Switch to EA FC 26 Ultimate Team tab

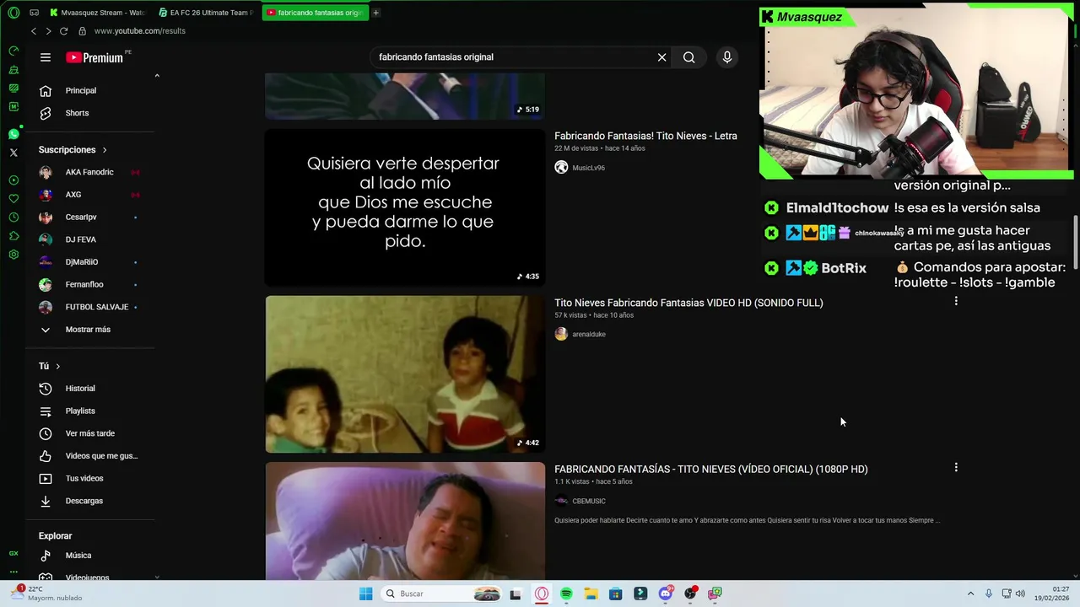point(206,13)
